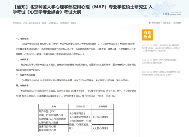Click the 方向科目 table column header

click(103, 106)
